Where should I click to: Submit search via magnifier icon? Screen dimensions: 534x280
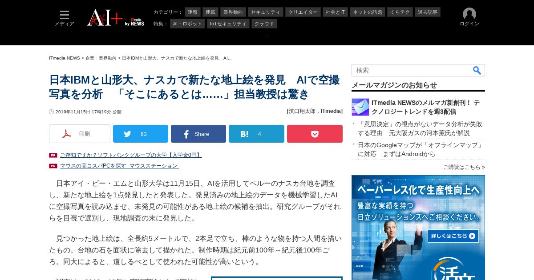pyautogui.click(x=477, y=70)
